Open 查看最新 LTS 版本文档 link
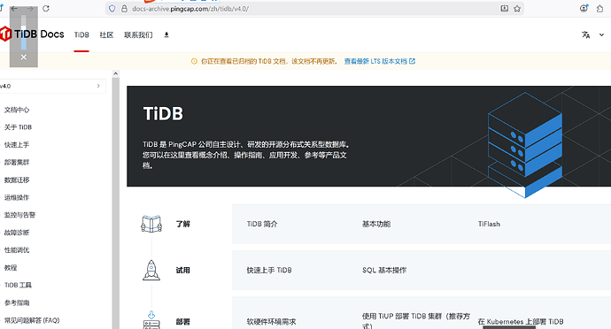The image size is (611, 329). tap(380, 61)
